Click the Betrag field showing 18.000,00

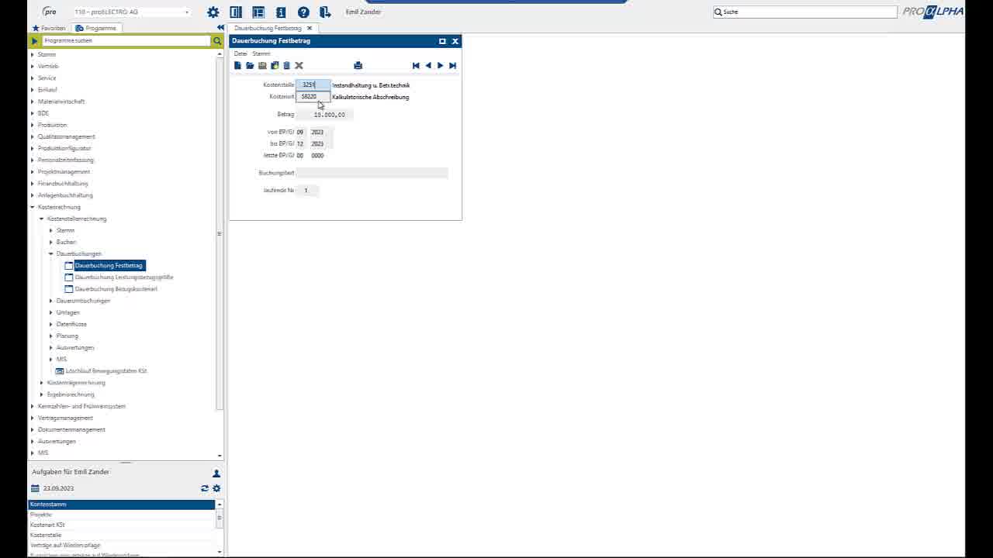325,115
